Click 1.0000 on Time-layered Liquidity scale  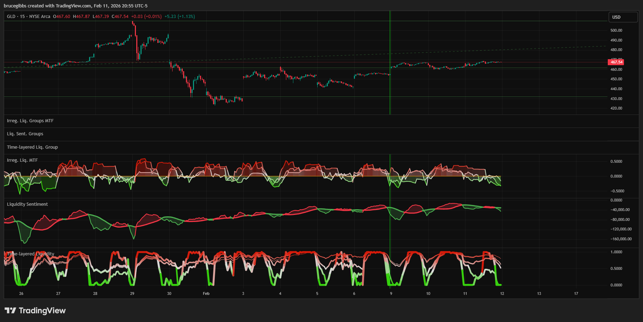[616, 252]
